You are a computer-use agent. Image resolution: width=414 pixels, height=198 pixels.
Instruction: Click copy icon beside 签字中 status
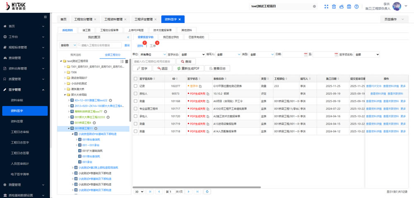pyautogui.click(x=200, y=86)
